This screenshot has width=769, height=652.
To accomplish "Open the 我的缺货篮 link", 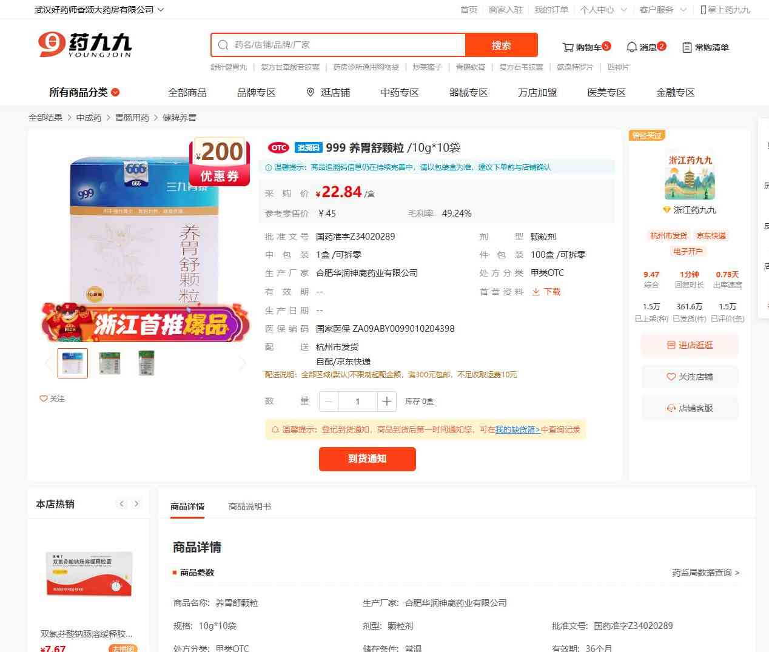I will (x=517, y=429).
